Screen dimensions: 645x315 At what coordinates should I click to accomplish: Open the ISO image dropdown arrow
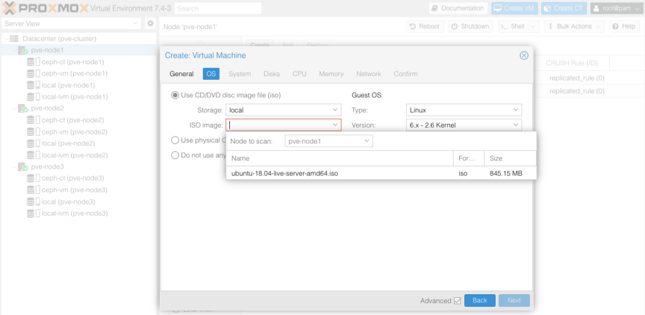click(335, 124)
